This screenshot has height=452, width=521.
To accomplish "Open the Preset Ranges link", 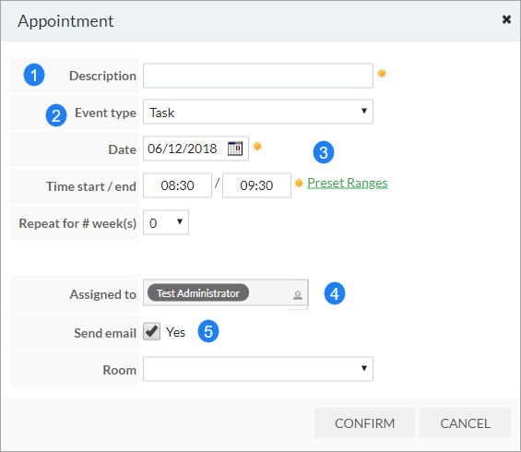I will coord(348,184).
